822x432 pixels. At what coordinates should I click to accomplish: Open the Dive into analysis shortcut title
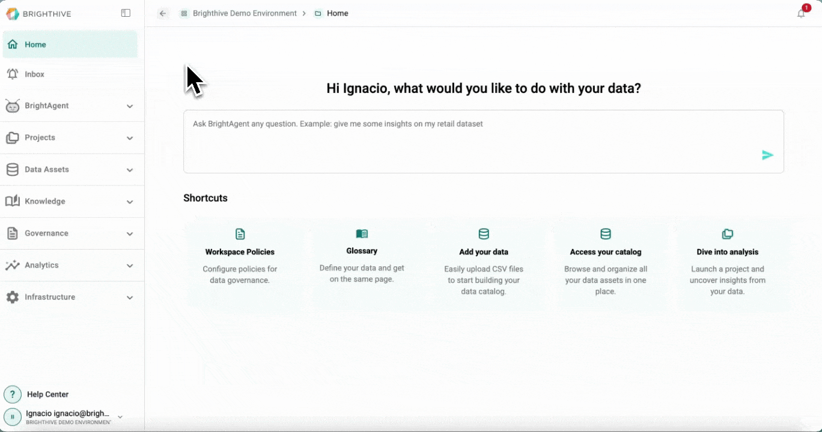pyautogui.click(x=728, y=252)
